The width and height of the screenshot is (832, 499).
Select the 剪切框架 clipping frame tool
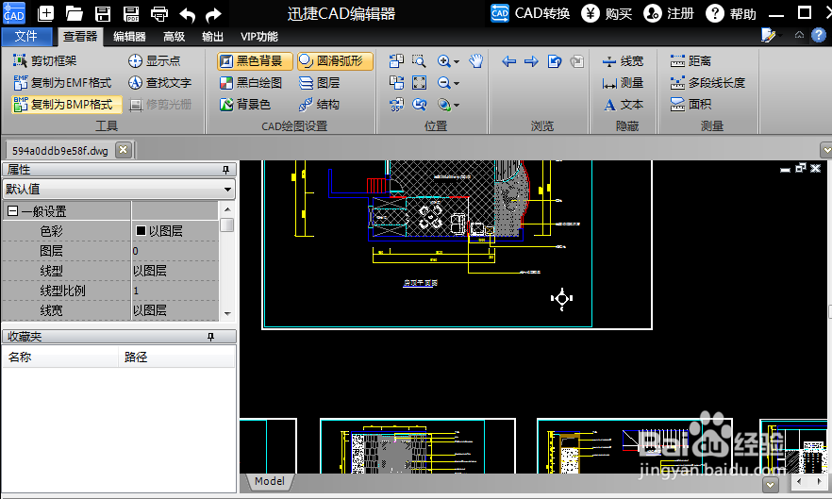coord(45,61)
